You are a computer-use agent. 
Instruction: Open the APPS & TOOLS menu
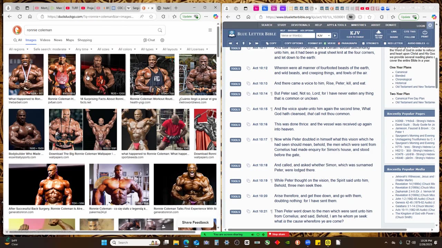(336, 25)
